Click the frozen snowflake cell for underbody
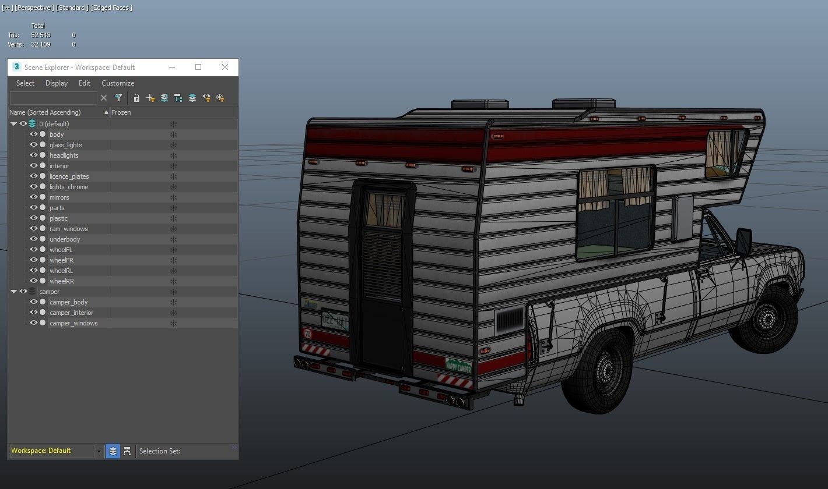 tap(173, 239)
